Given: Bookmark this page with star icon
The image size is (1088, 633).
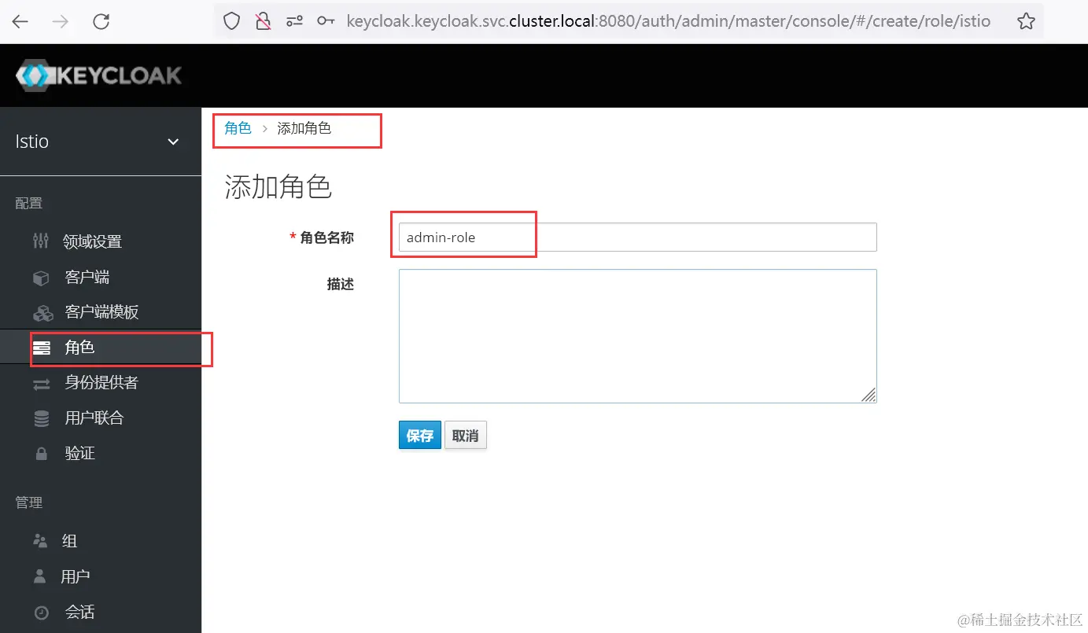Looking at the screenshot, I should [x=1026, y=22].
